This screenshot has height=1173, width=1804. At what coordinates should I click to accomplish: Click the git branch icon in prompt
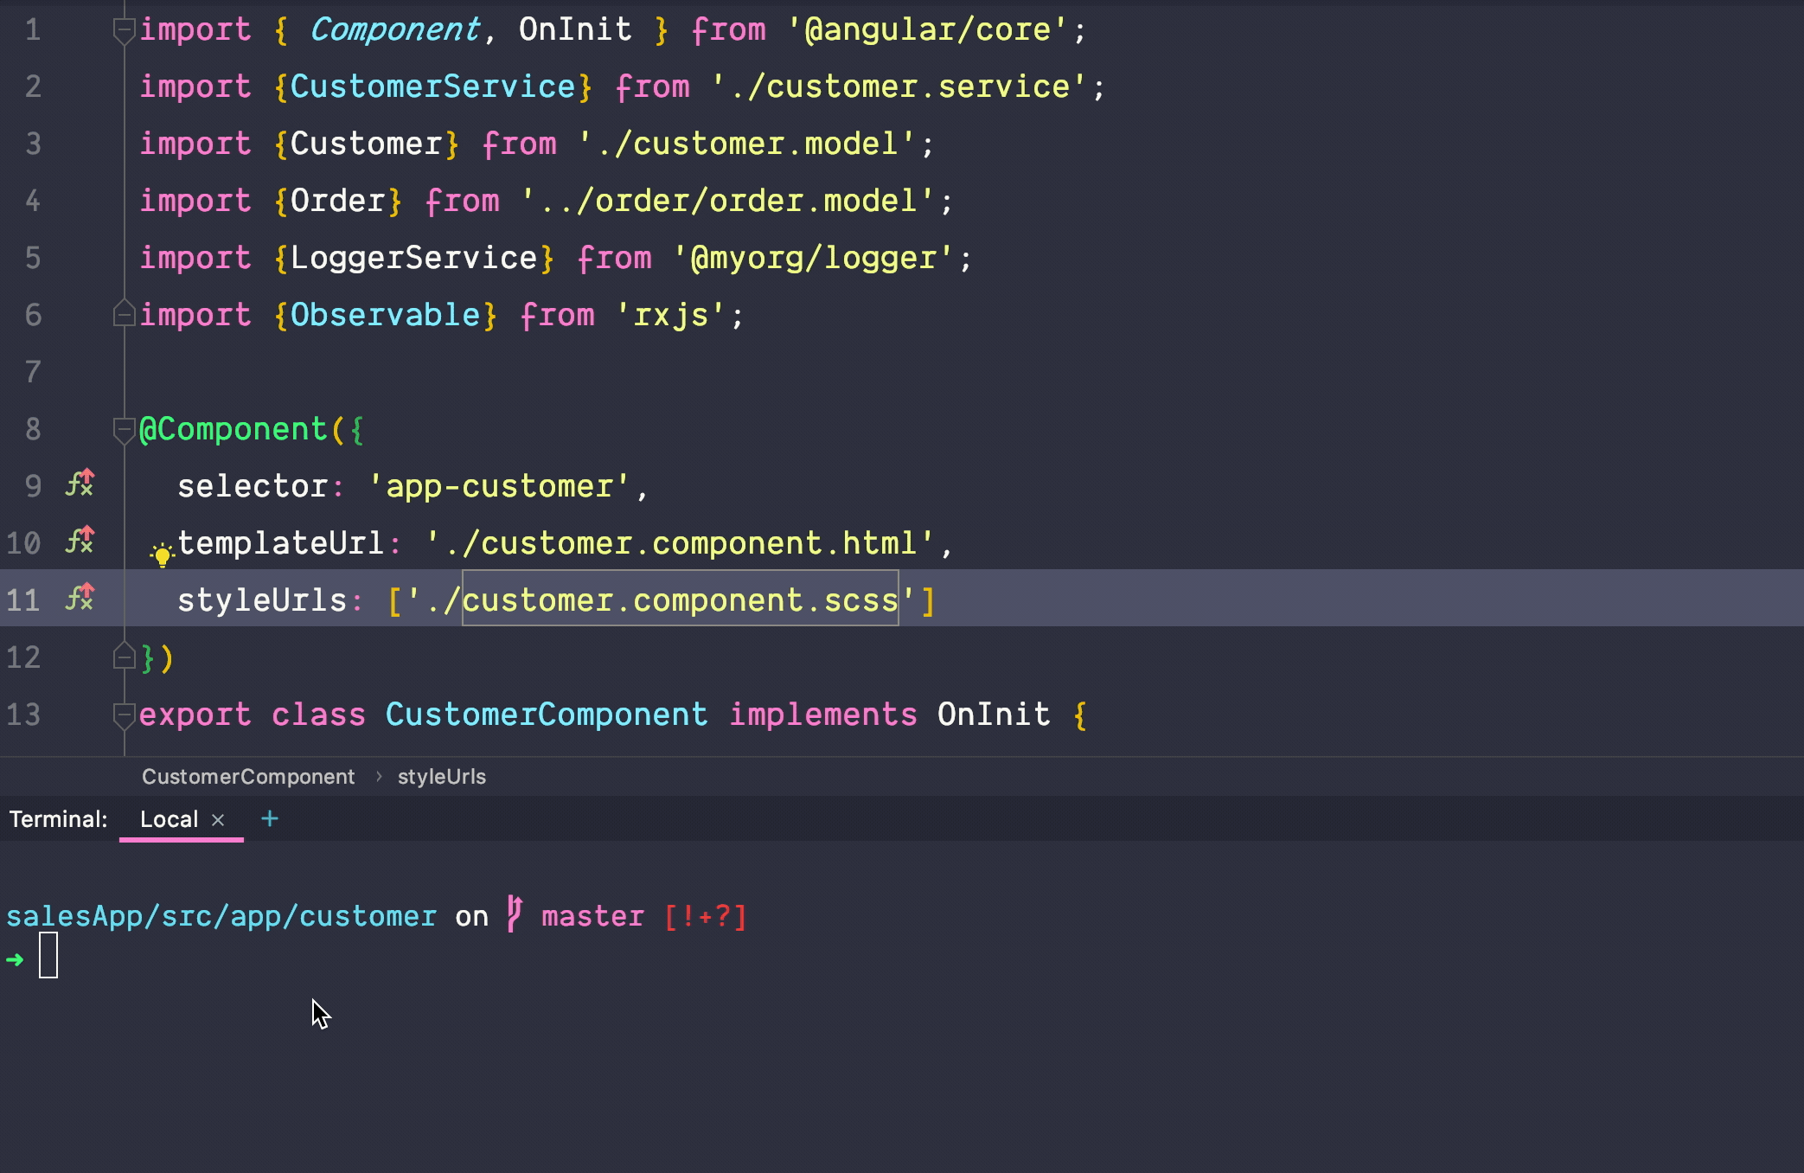point(515,913)
